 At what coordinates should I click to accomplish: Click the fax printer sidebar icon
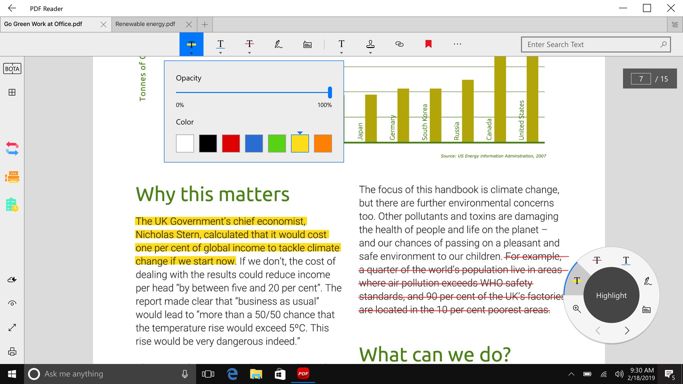click(x=12, y=177)
